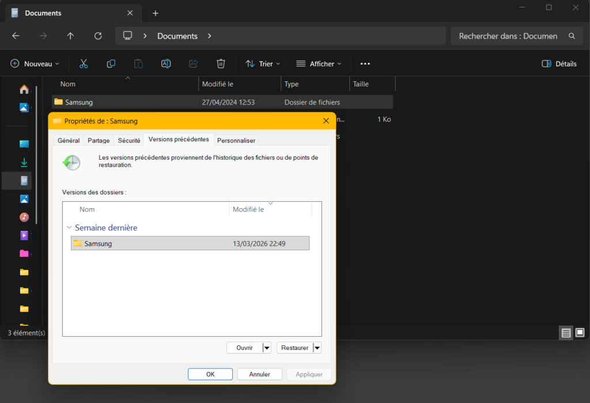Click the Delete (trash) icon
The height and width of the screenshot is (403, 590).
[221, 63]
